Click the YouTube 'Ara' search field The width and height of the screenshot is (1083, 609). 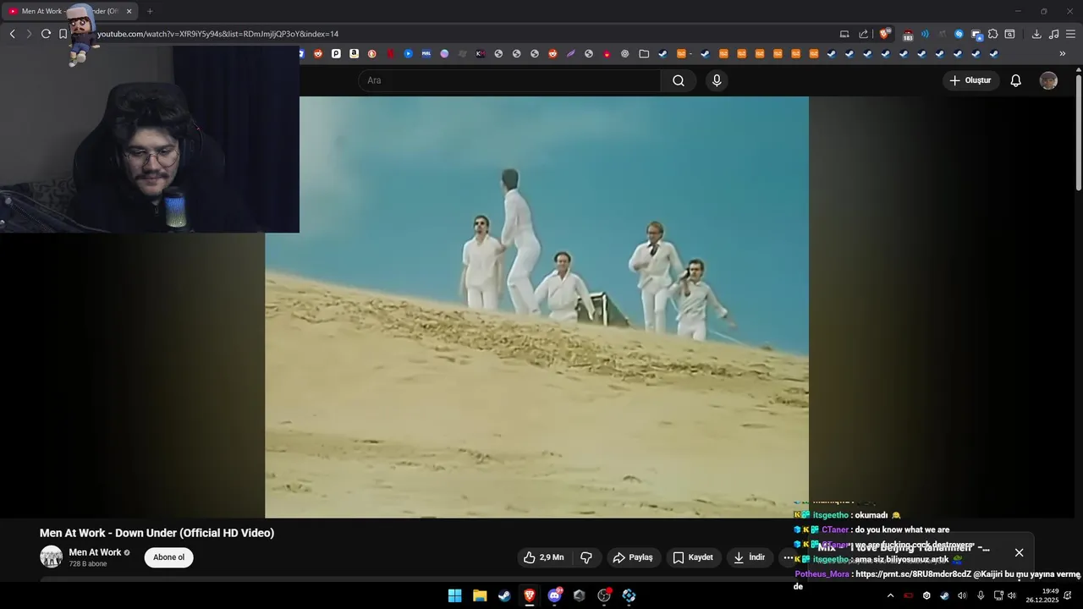[x=509, y=80]
